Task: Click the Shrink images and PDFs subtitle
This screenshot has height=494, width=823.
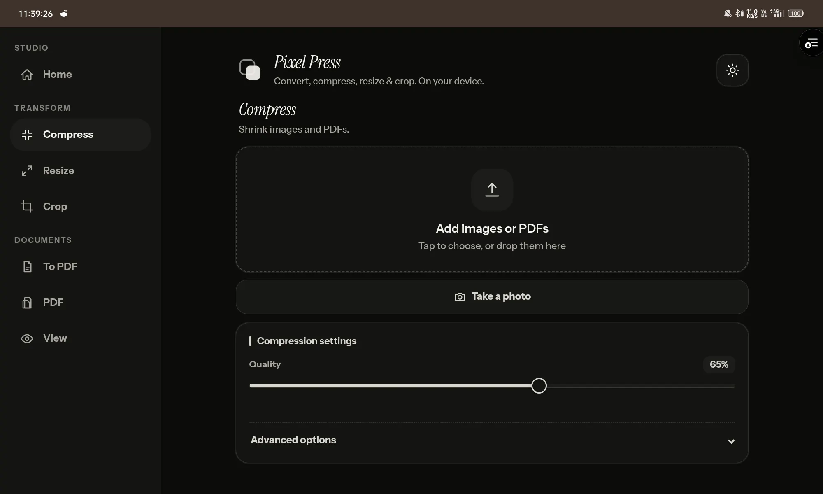Action: (x=294, y=129)
